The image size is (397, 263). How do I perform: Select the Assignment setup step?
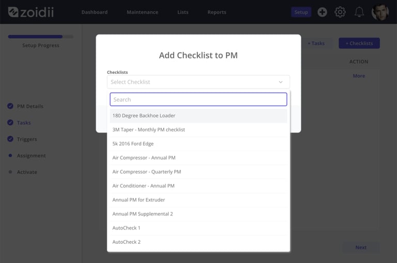coord(32,156)
